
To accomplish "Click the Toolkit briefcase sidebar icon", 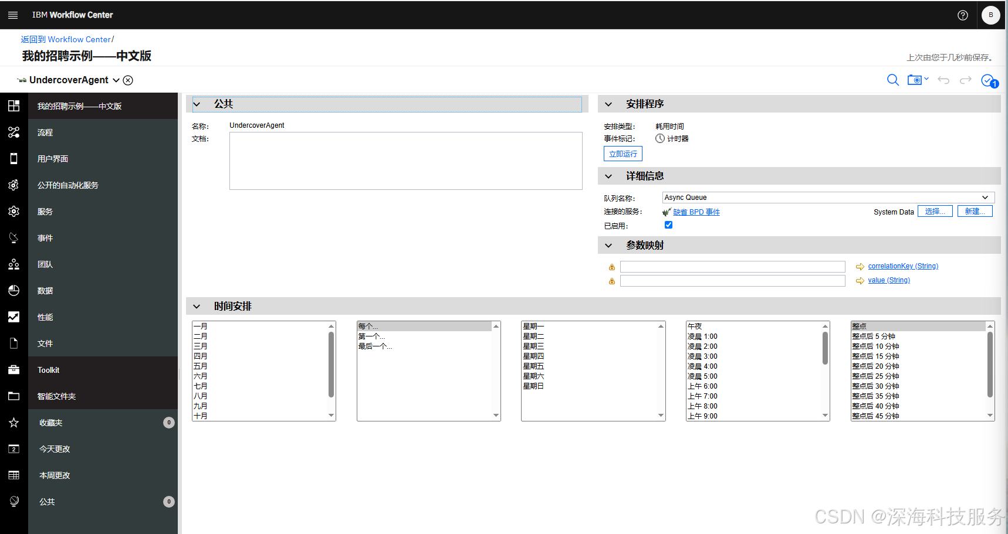I will pyautogui.click(x=14, y=370).
